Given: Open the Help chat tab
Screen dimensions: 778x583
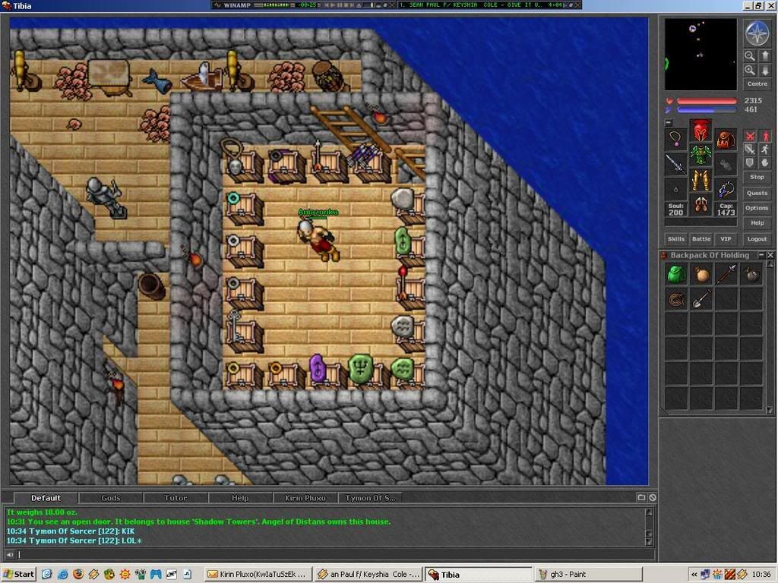Looking at the screenshot, I should pos(240,498).
